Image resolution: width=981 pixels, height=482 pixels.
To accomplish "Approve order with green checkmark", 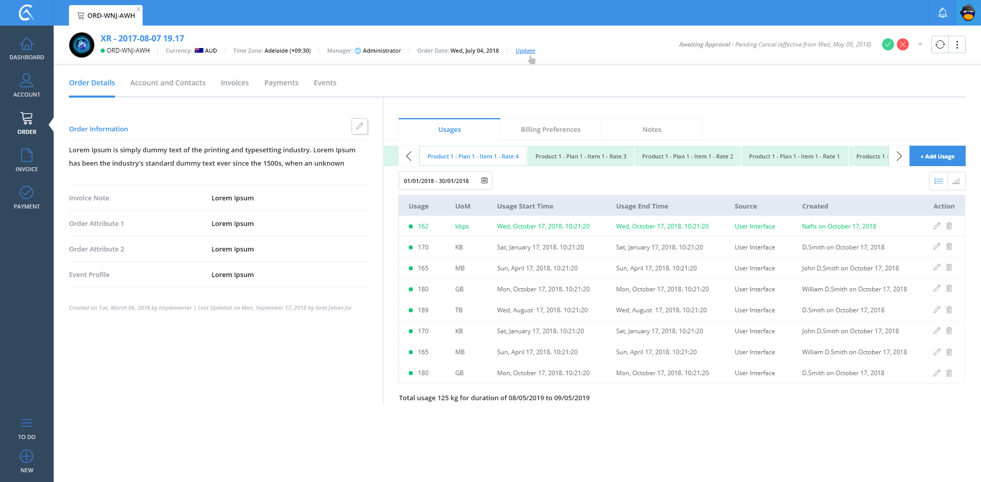I will tap(888, 45).
